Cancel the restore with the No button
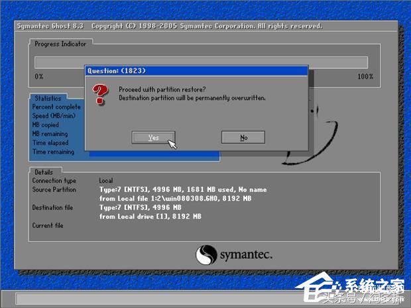Image resolution: width=411 pixels, height=308 pixels. pyautogui.click(x=243, y=137)
